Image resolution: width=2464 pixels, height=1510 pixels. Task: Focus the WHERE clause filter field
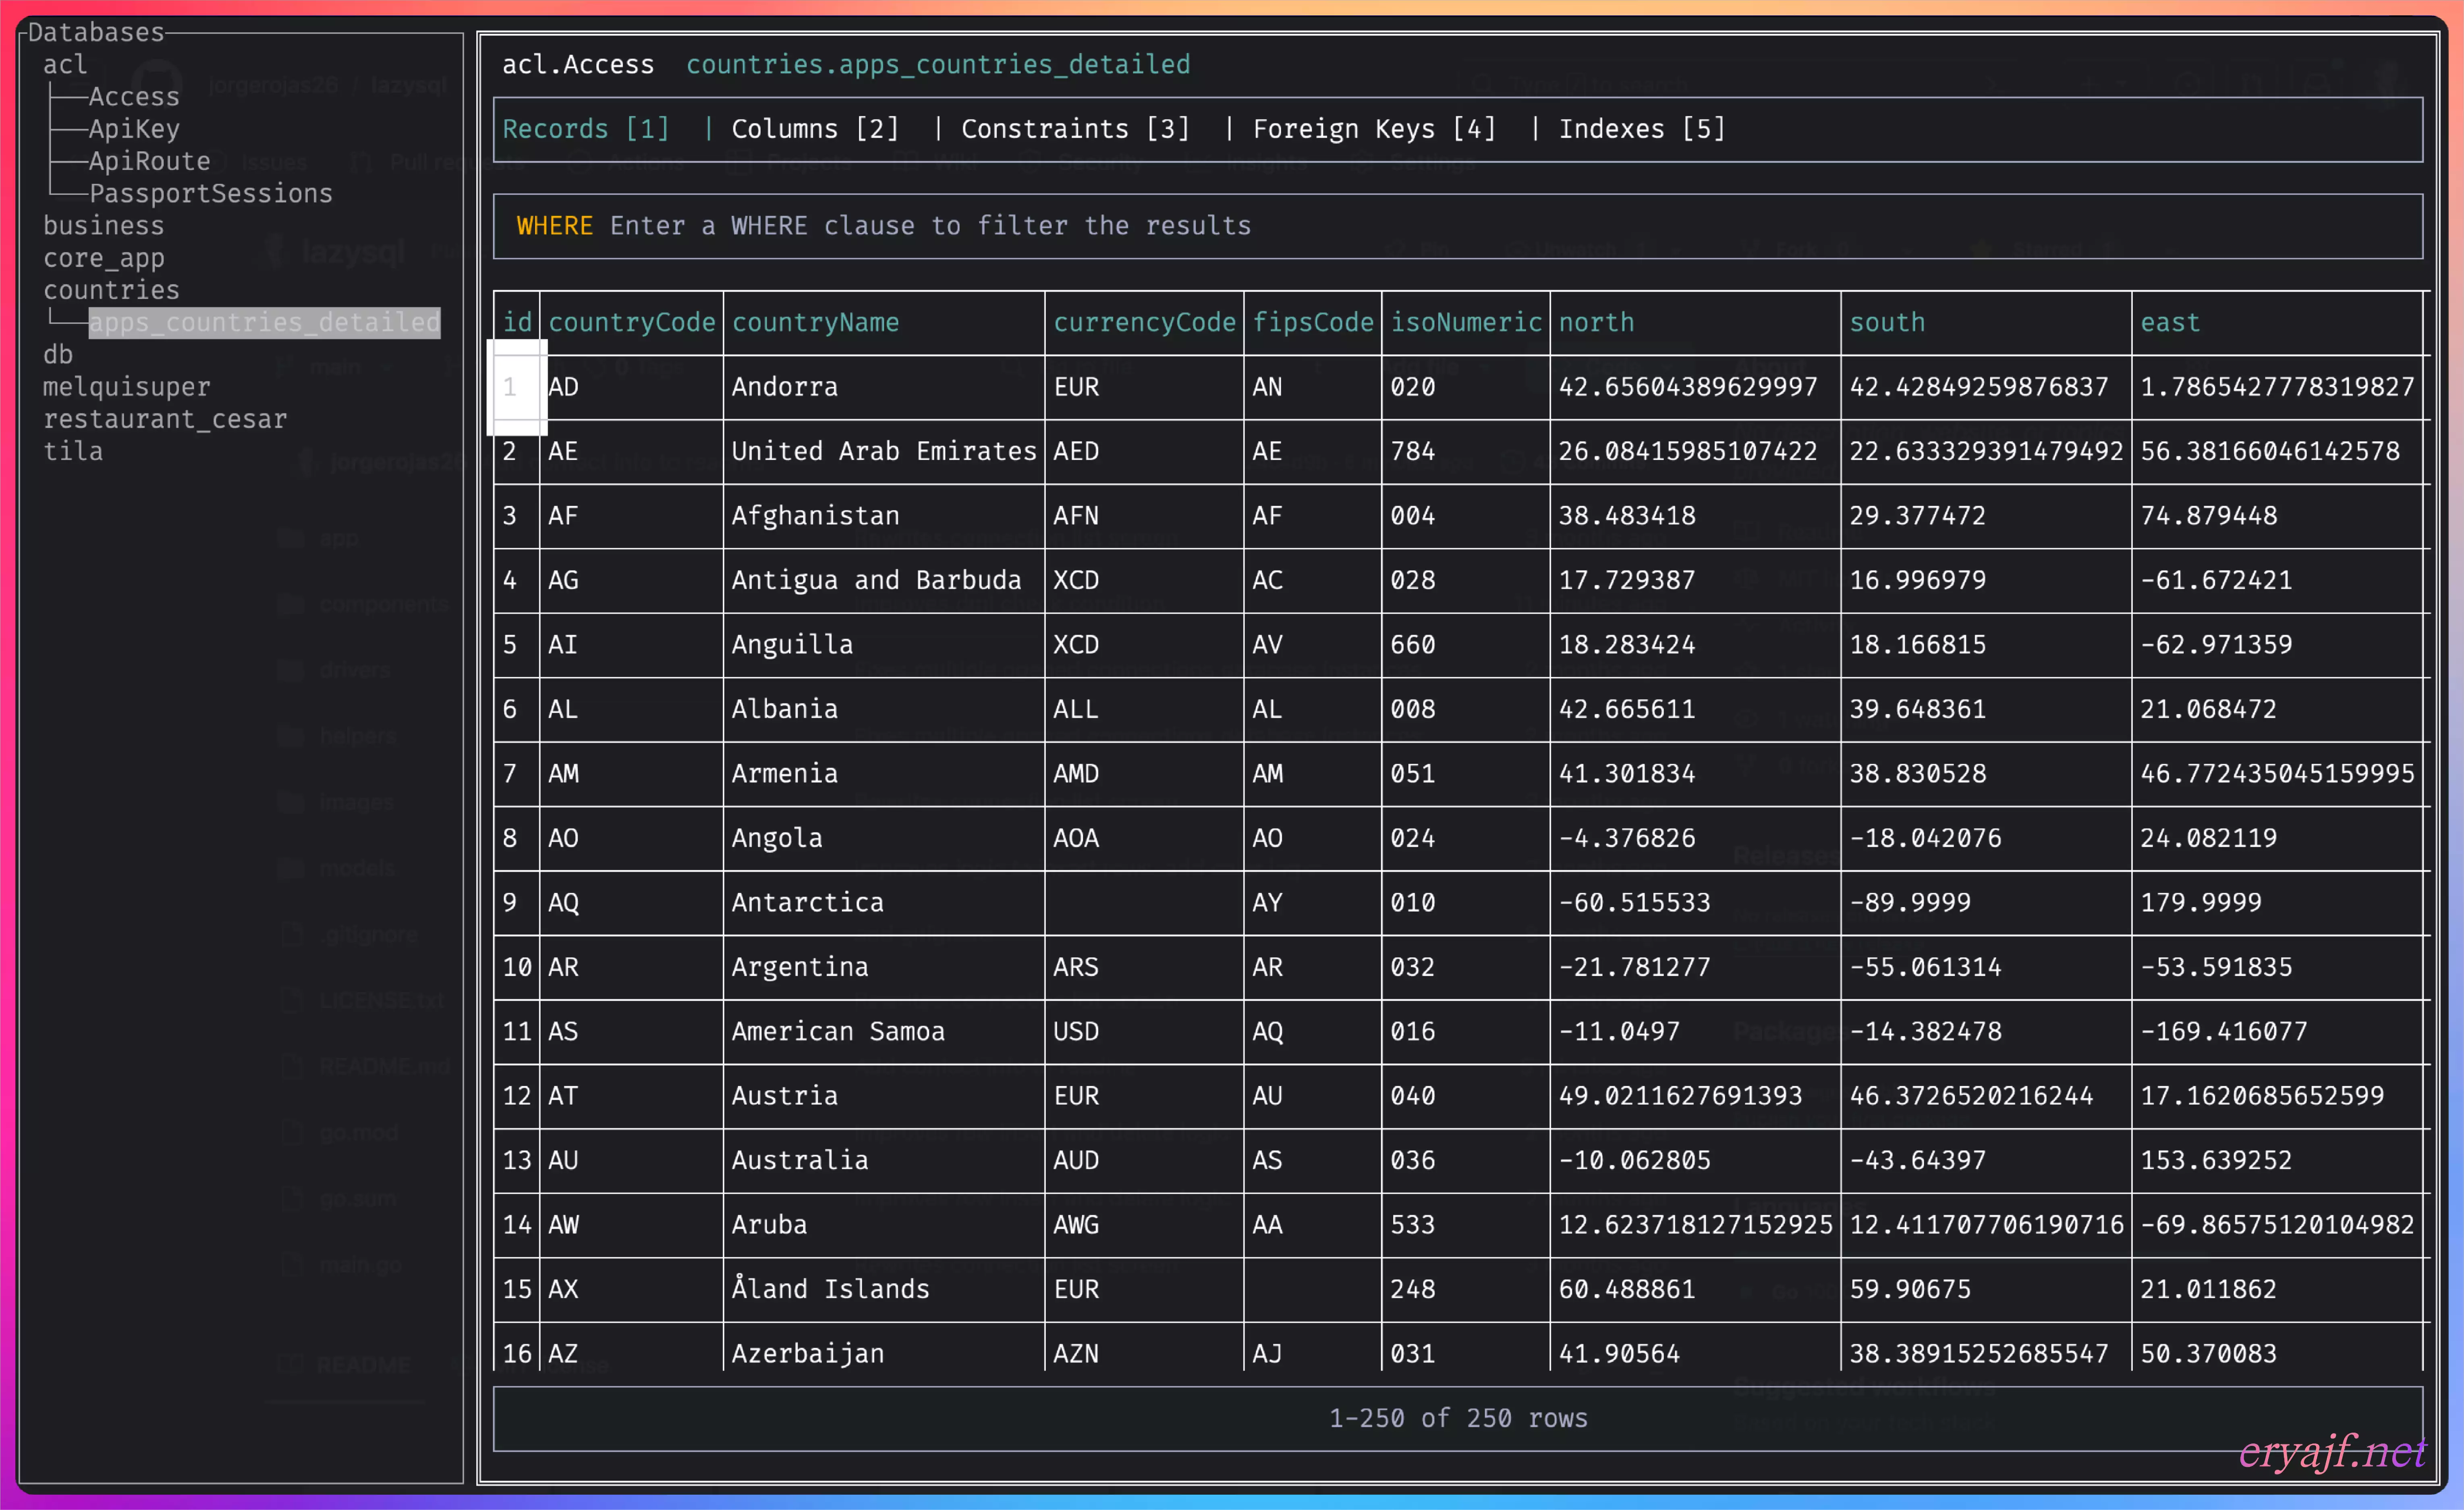(x=1458, y=226)
